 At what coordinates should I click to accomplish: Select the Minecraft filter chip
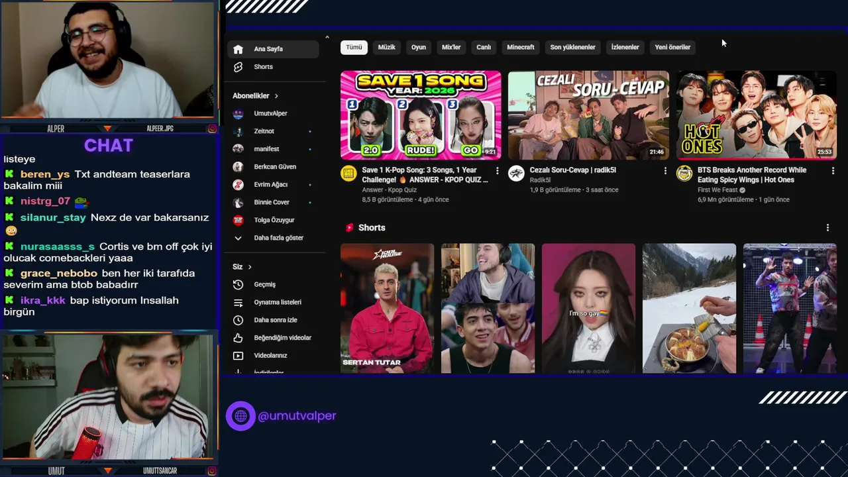521,47
